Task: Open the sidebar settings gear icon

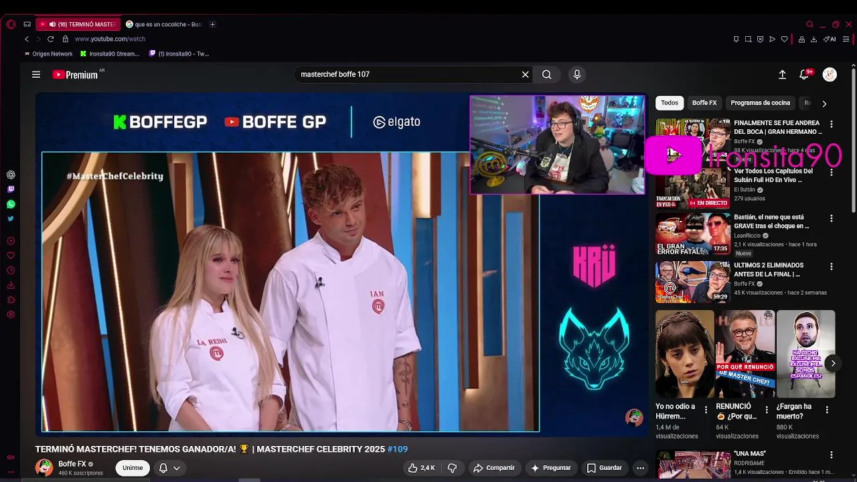Action: [11, 315]
